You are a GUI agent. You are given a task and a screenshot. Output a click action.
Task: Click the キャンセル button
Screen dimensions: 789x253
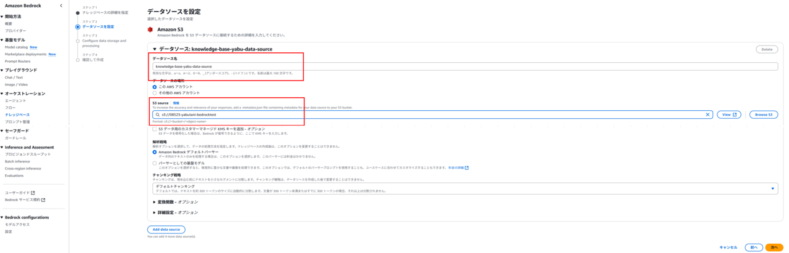pyautogui.click(x=728, y=247)
